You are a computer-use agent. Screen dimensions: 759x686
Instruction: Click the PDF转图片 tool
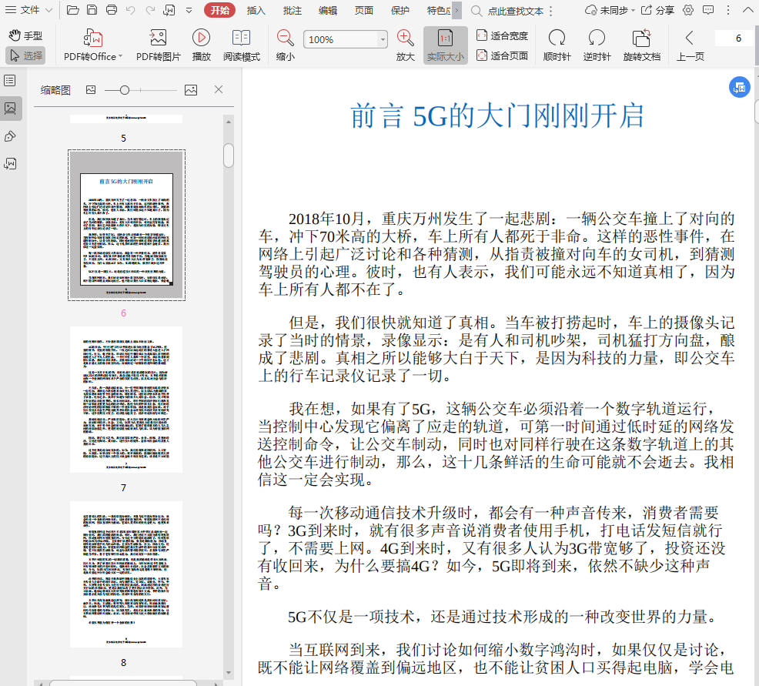pos(159,45)
